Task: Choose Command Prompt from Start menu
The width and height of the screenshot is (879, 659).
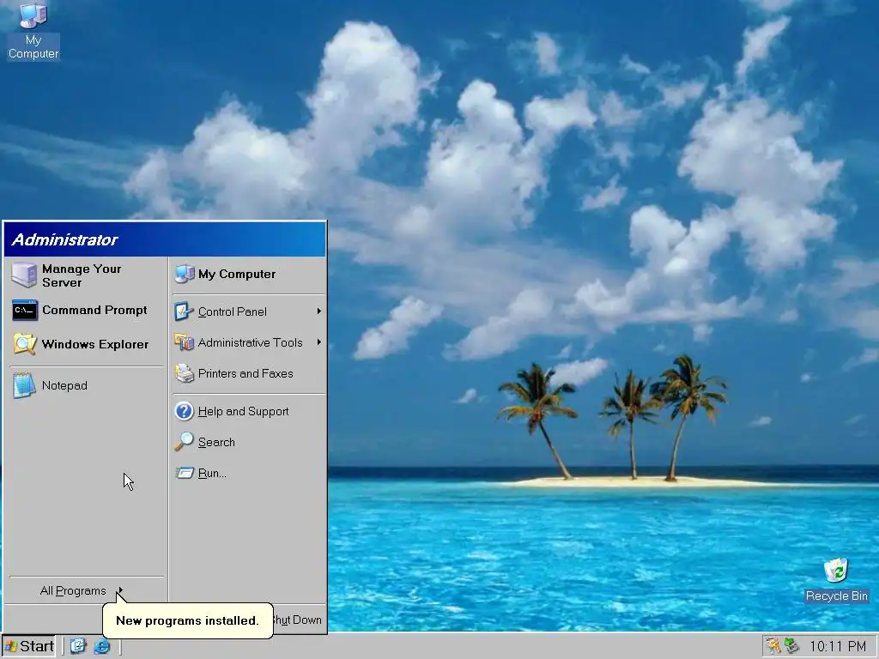Action: pyautogui.click(x=87, y=310)
